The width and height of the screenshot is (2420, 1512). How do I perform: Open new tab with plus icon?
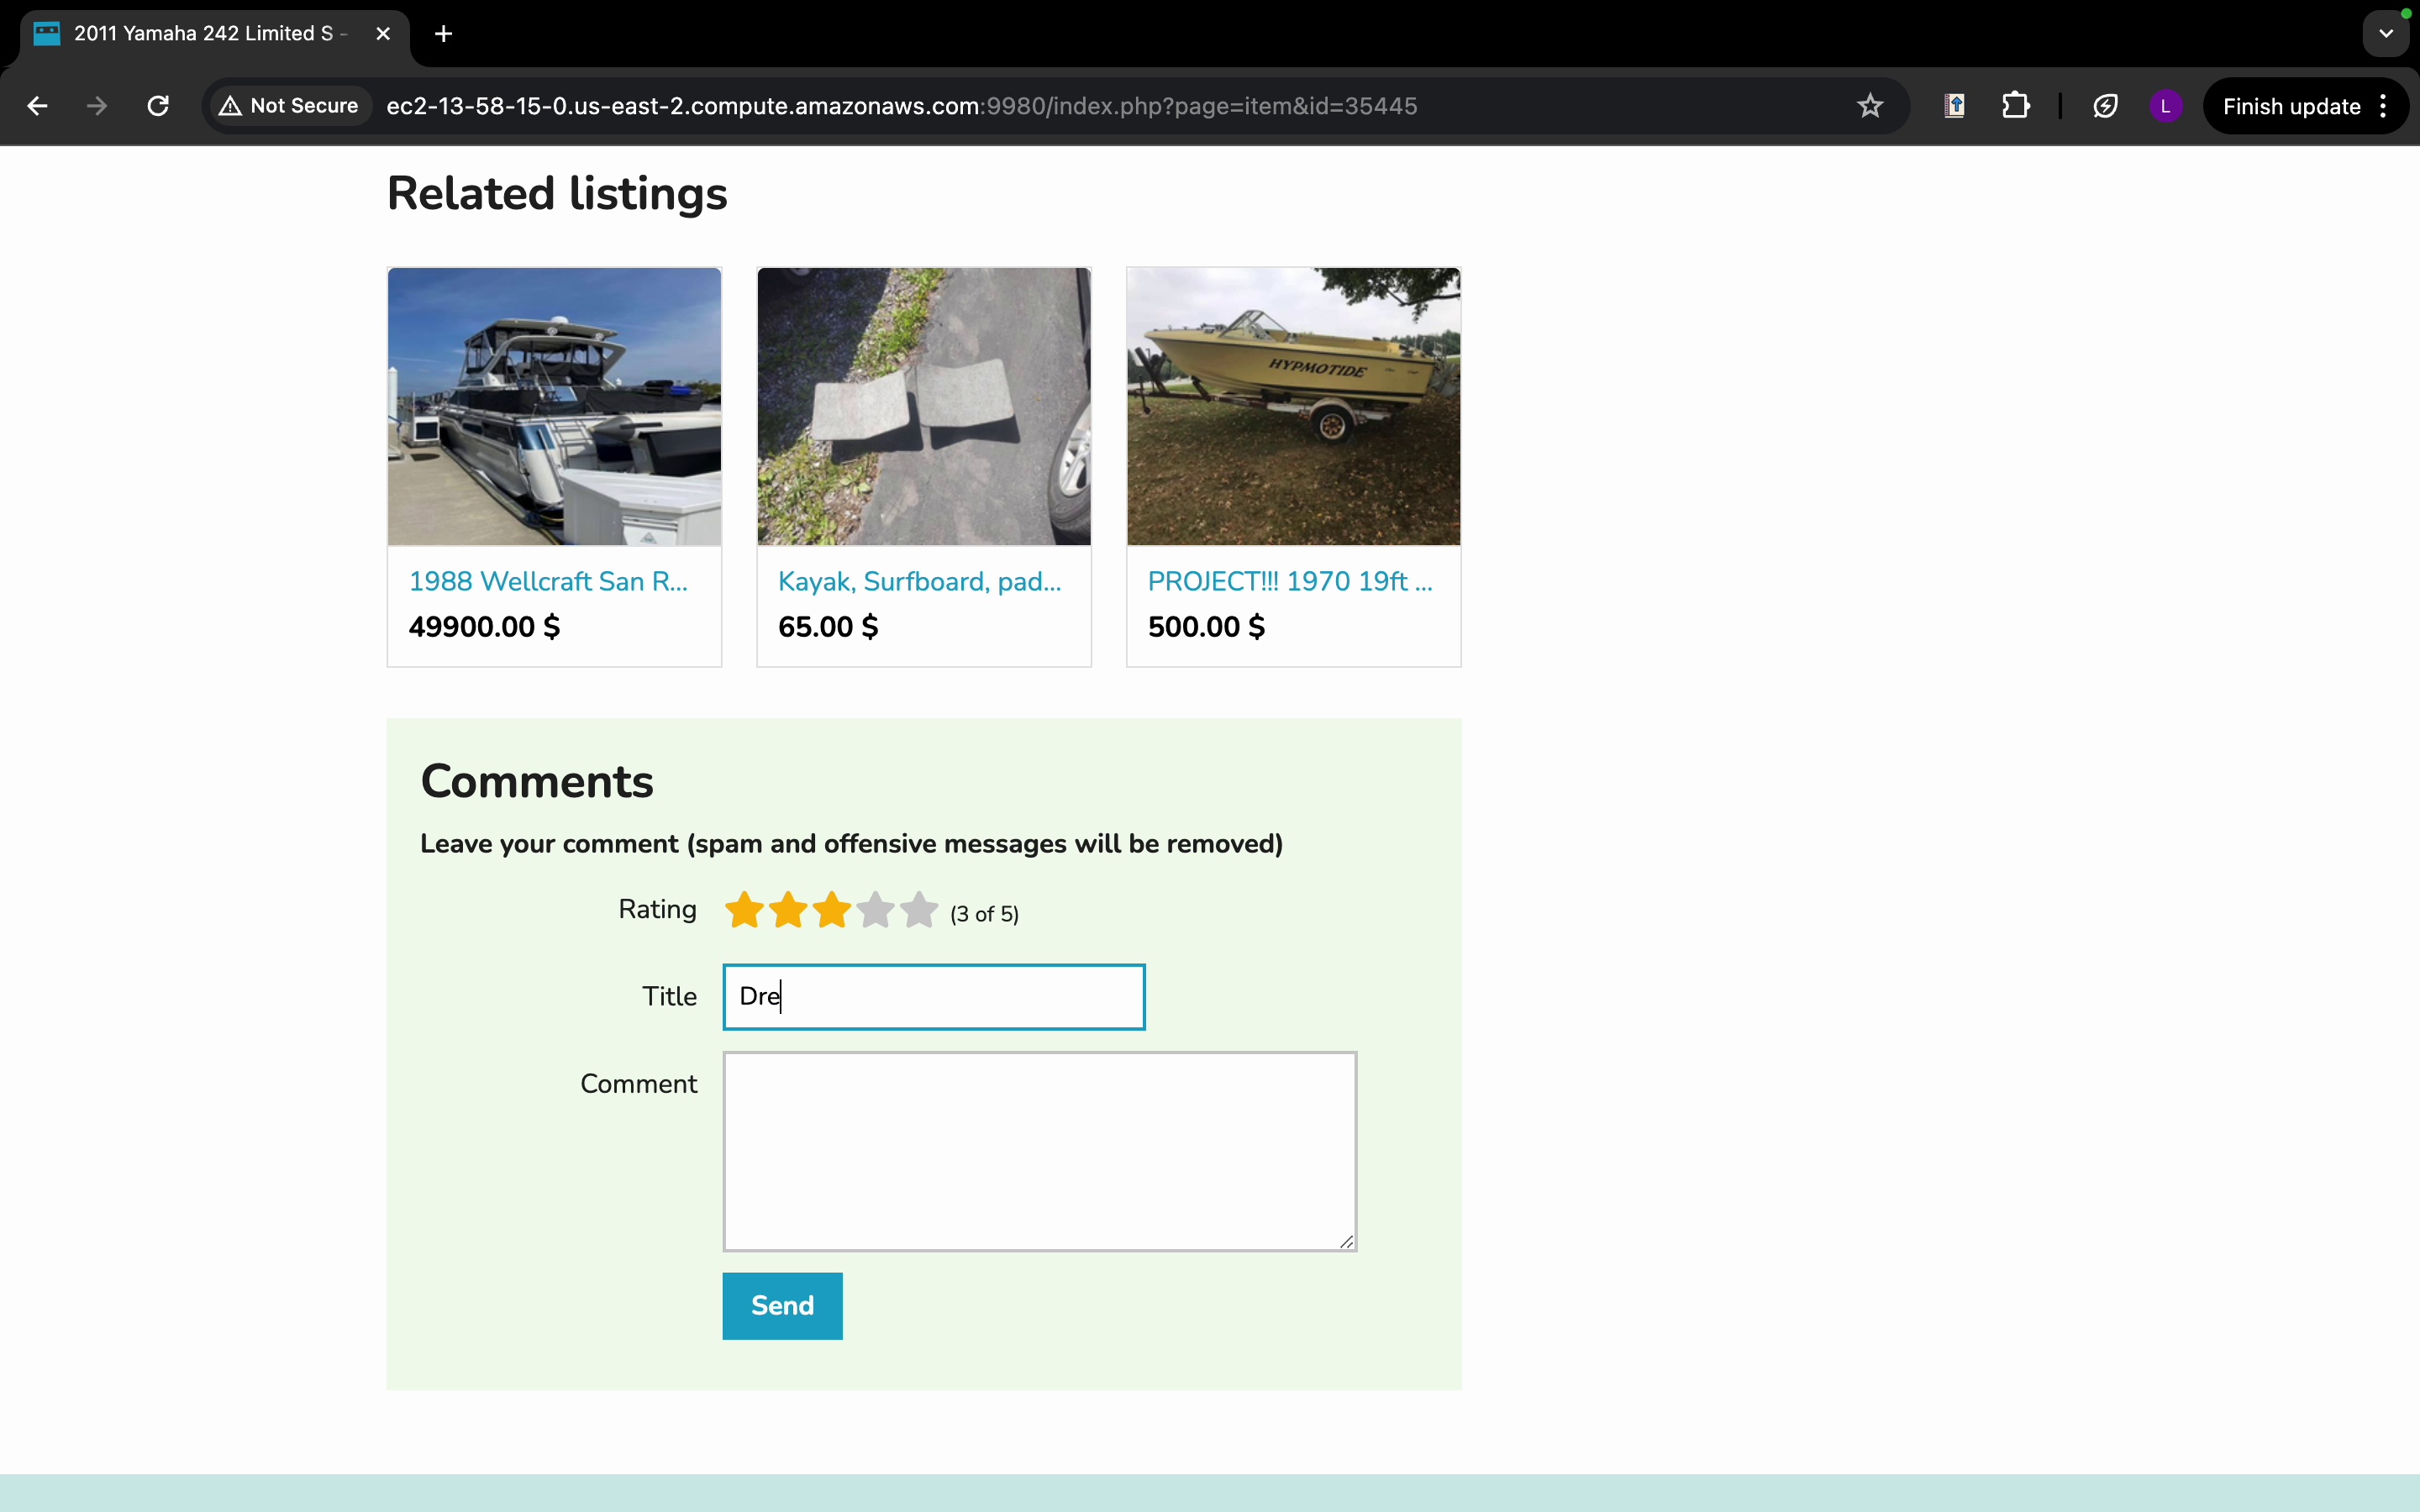click(444, 34)
